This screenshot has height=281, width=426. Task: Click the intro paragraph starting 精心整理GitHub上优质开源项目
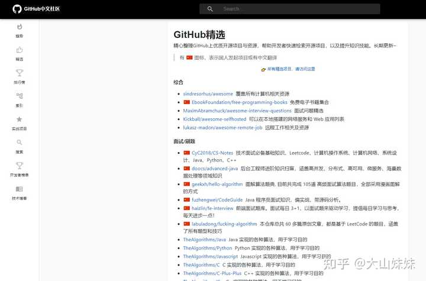coord(285,46)
